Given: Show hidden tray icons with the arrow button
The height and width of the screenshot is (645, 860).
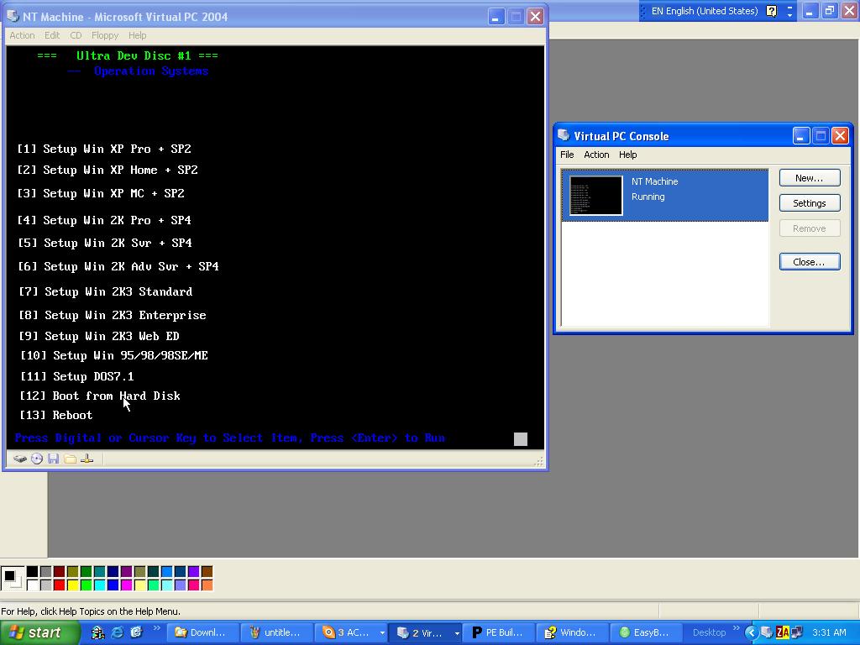Looking at the screenshot, I should (752, 632).
